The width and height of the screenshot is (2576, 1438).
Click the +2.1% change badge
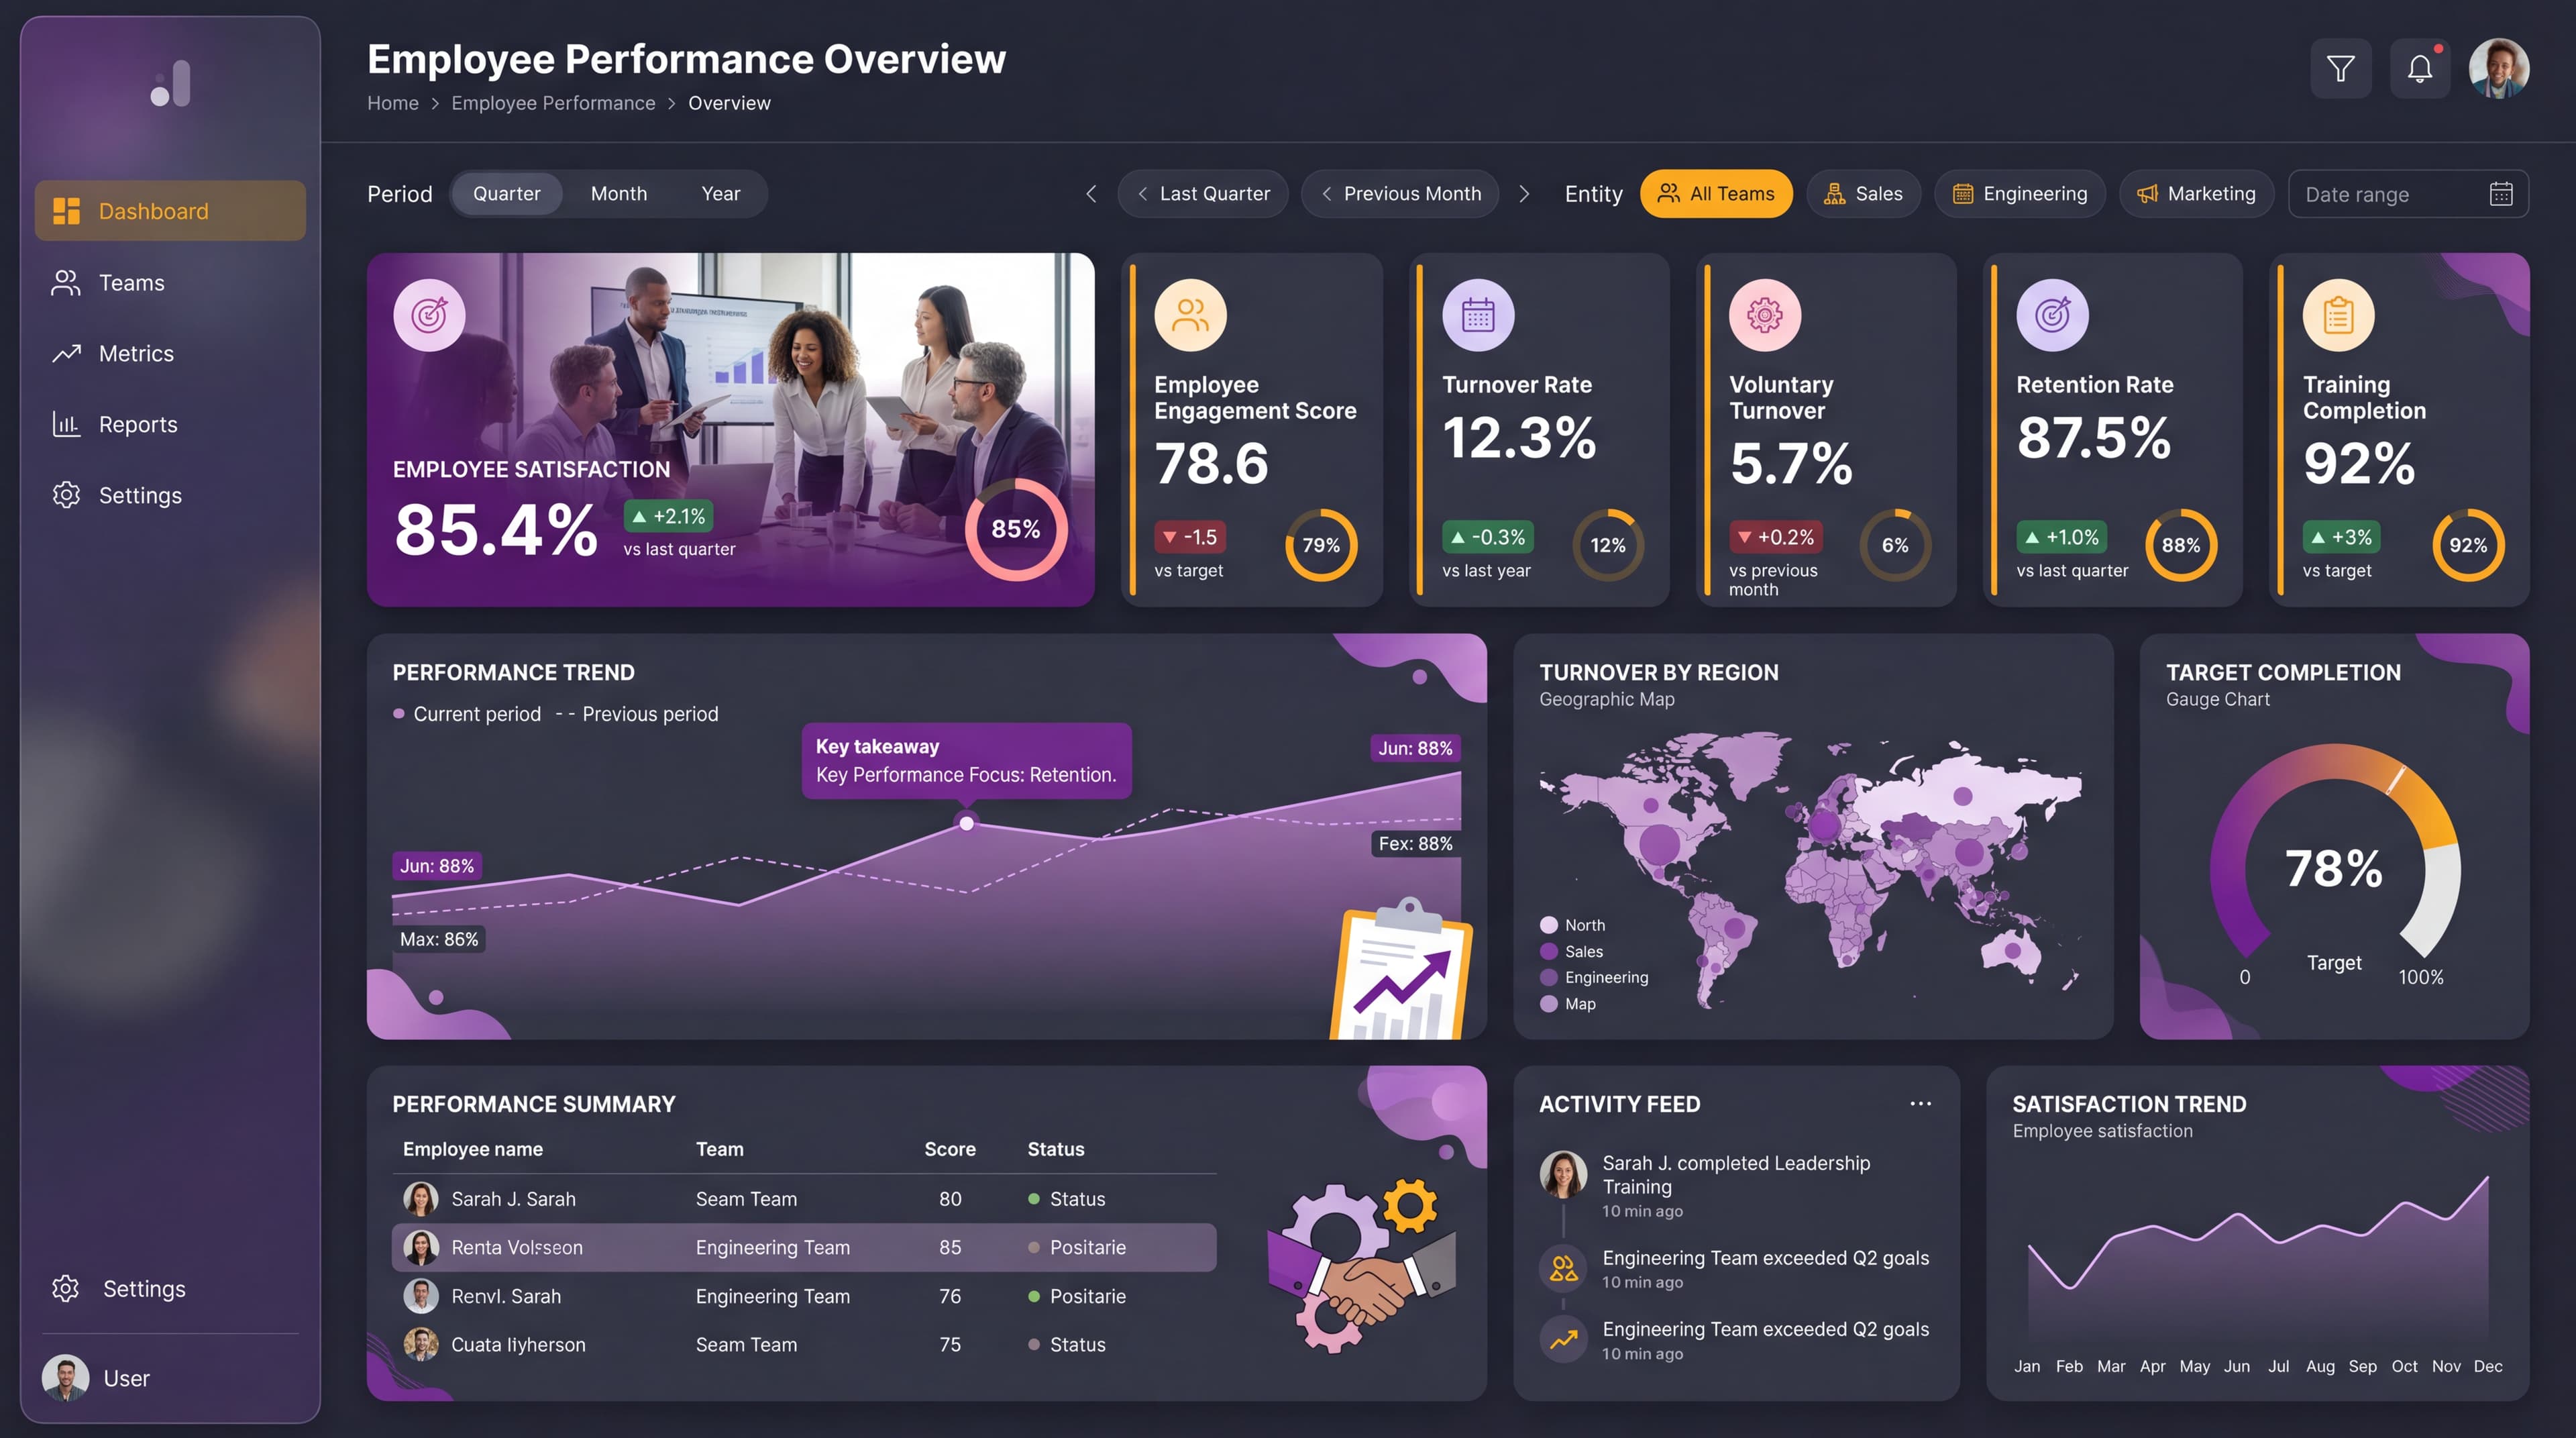pos(669,517)
